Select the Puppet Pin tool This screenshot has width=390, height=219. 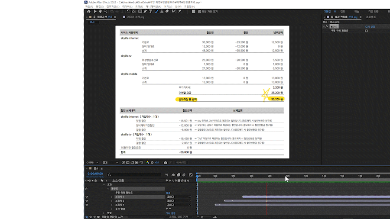coord(180,11)
